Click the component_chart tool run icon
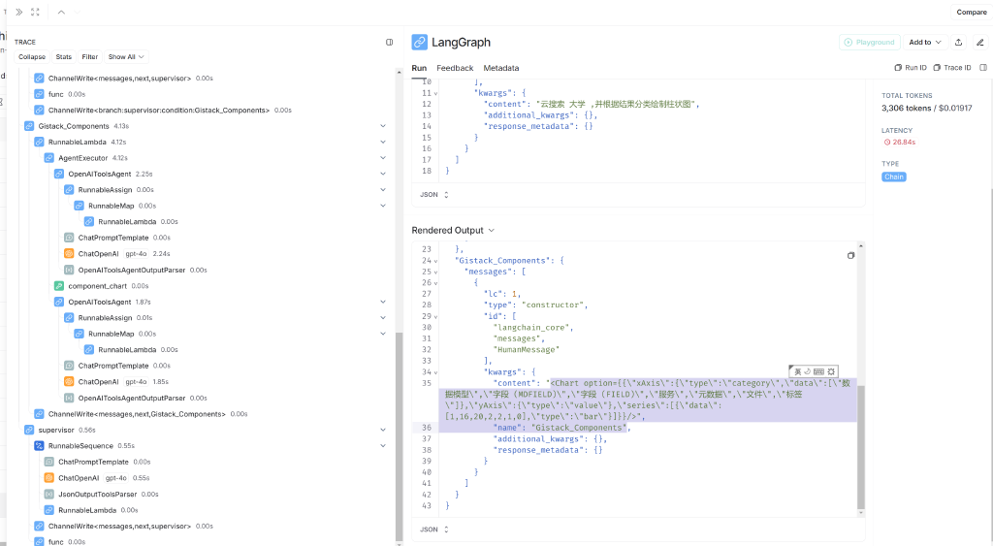 pyautogui.click(x=59, y=286)
